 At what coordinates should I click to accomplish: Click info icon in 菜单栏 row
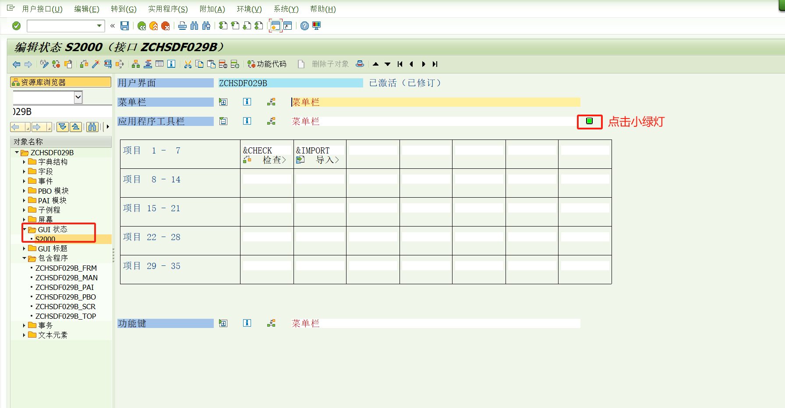coord(247,102)
